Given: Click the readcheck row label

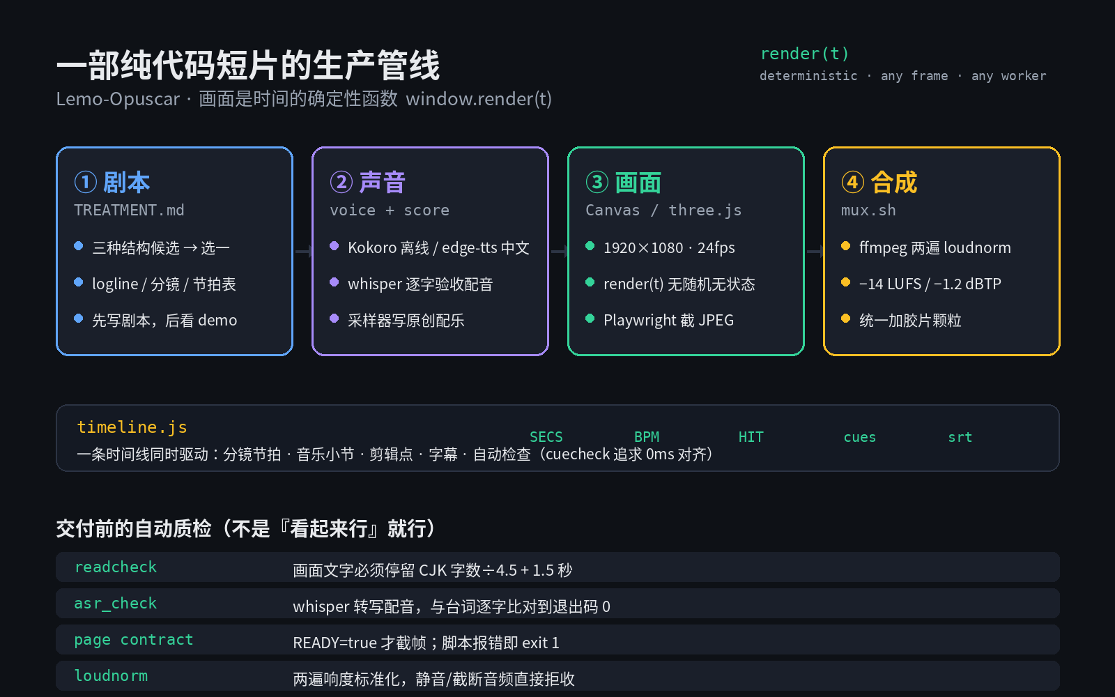Looking at the screenshot, I should coord(116,567).
